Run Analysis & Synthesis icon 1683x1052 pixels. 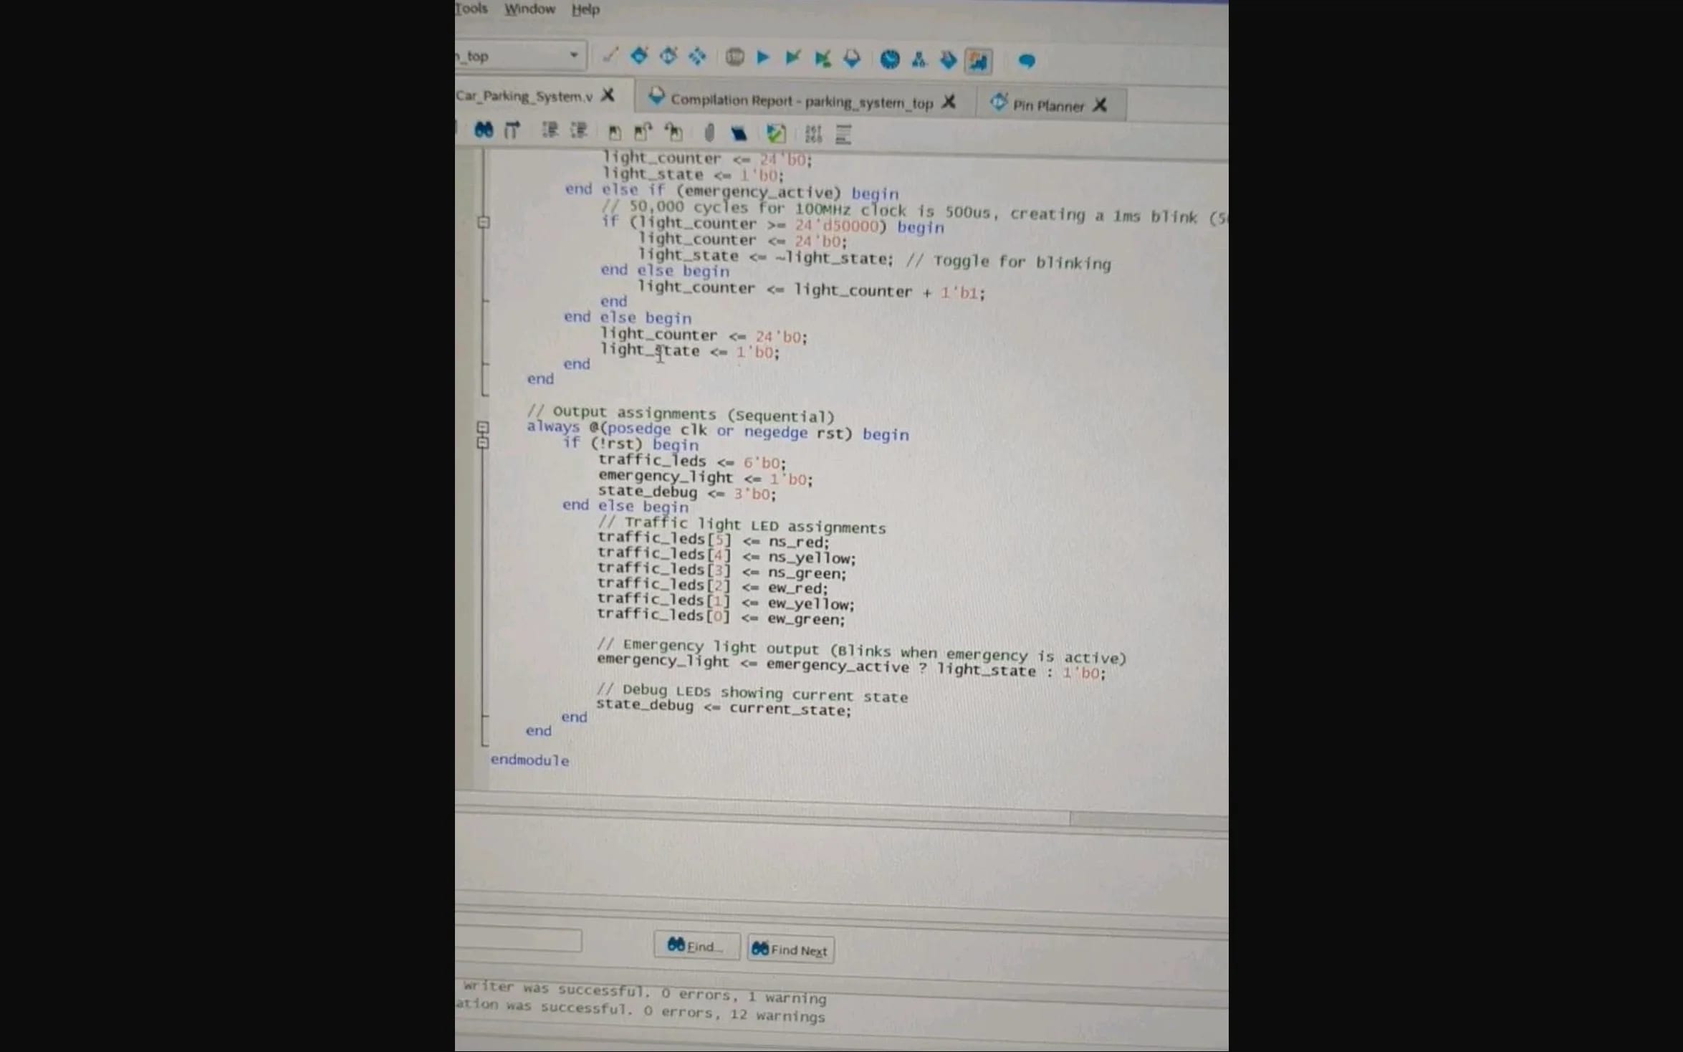click(x=823, y=59)
